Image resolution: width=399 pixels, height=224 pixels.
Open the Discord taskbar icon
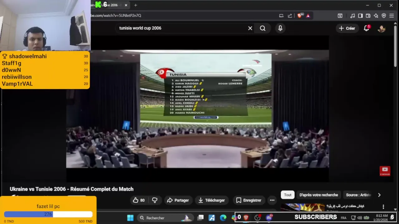pyautogui.click(x=269, y=218)
